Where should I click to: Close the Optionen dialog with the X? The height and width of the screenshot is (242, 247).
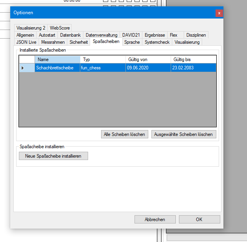coord(219,13)
